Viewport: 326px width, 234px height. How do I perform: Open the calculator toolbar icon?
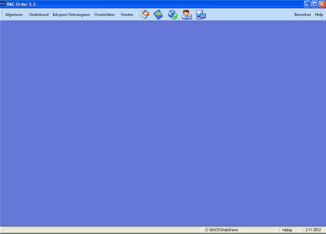pyautogui.click(x=158, y=15)
